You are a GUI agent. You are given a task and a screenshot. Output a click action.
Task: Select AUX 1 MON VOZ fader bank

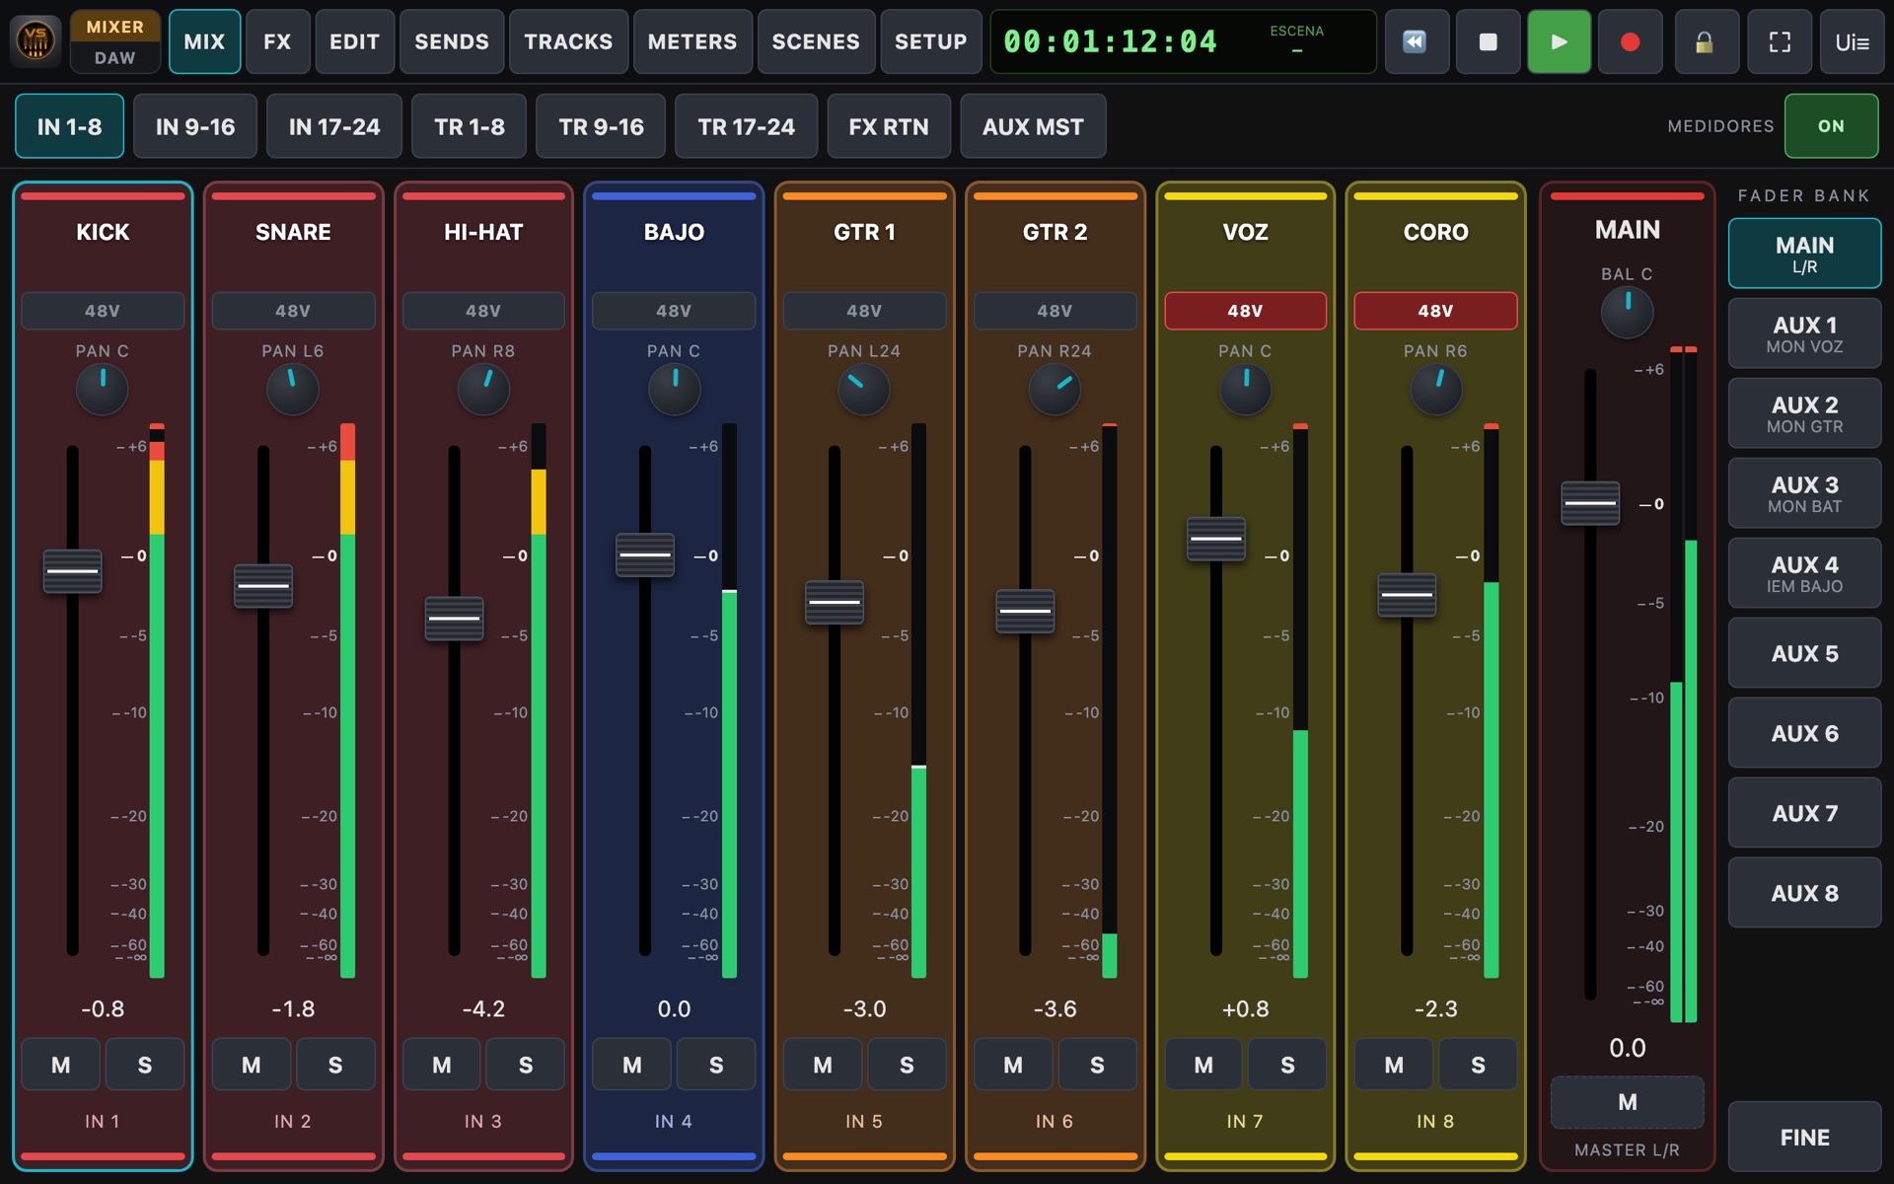point(1804,333)
